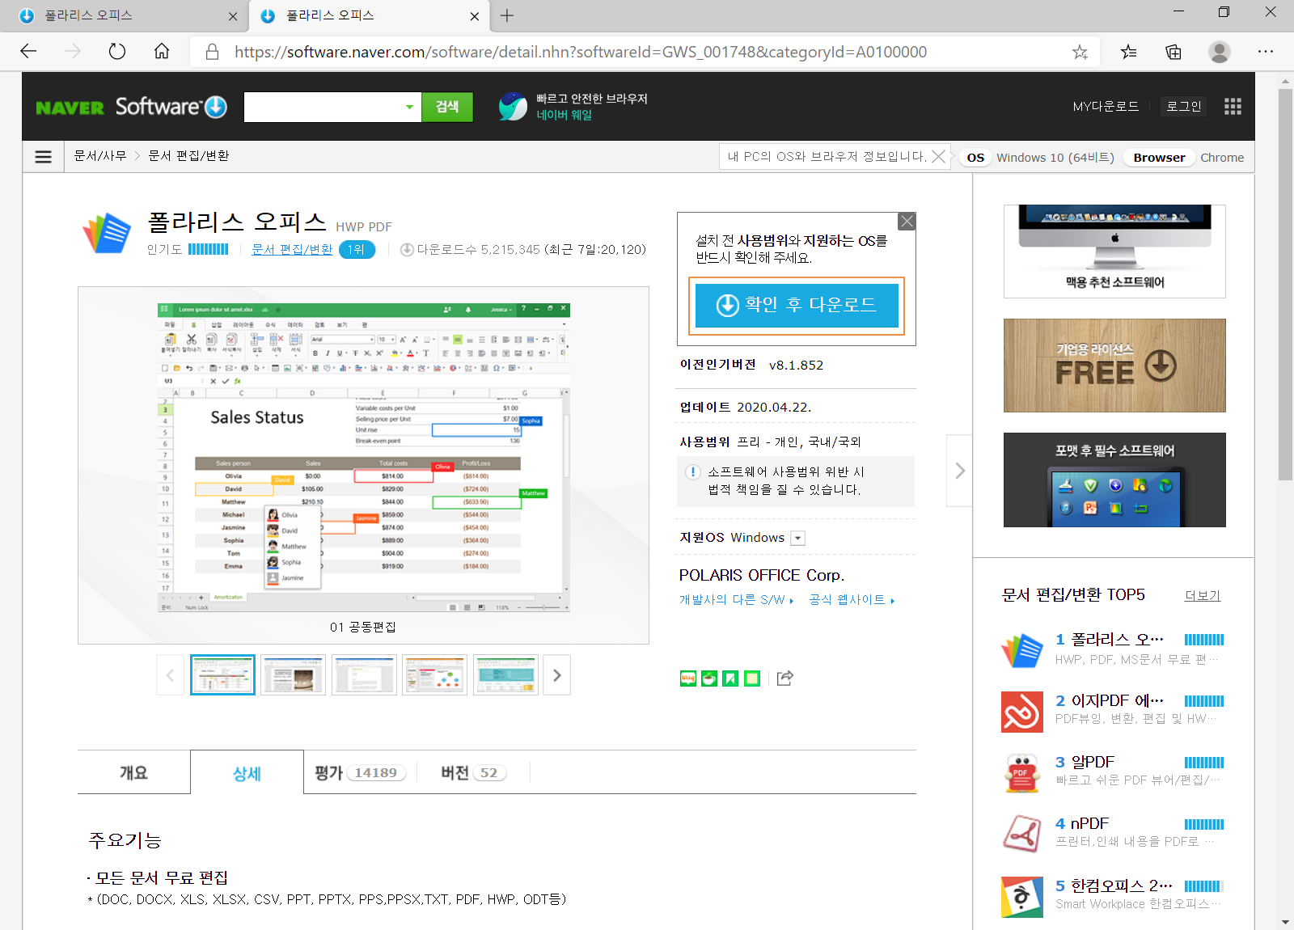
Task: Expand the side panel arrow
Action: click(x=960, y=471)
